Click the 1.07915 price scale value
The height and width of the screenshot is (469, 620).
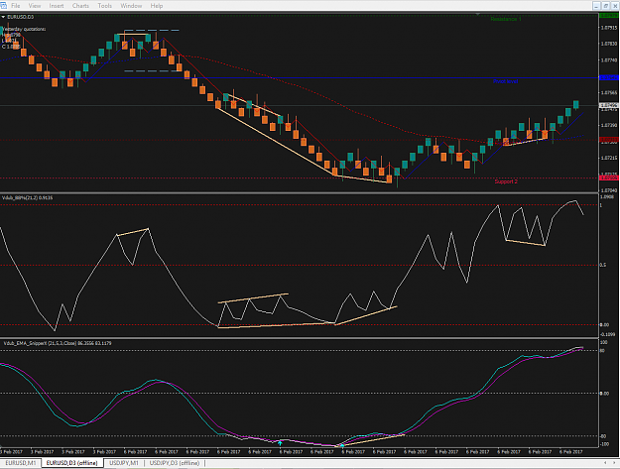(609, 28)
